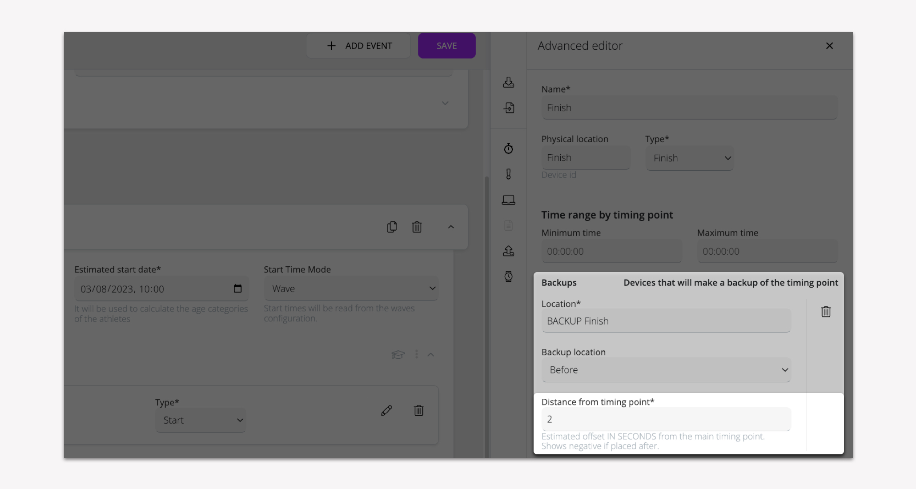
Task: Click 'Devices that will make a backup' text
Action: point(731,283)
